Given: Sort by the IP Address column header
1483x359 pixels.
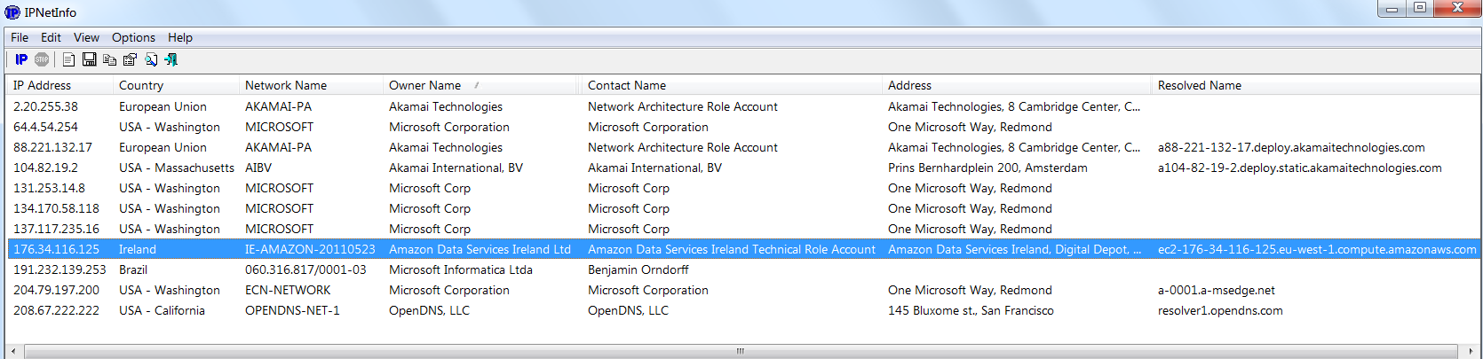Looking at the screenshot, I should 42,85.
